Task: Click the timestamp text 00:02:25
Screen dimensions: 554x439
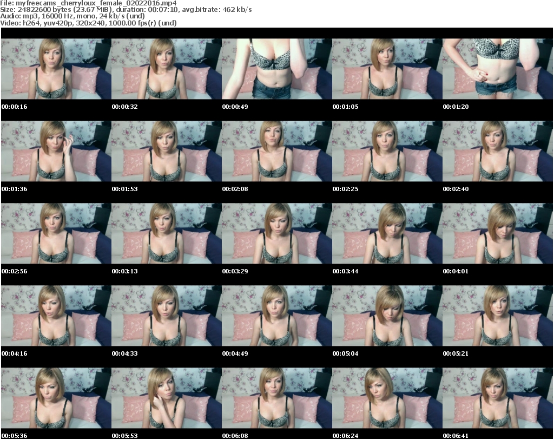Action: point(345,189)
